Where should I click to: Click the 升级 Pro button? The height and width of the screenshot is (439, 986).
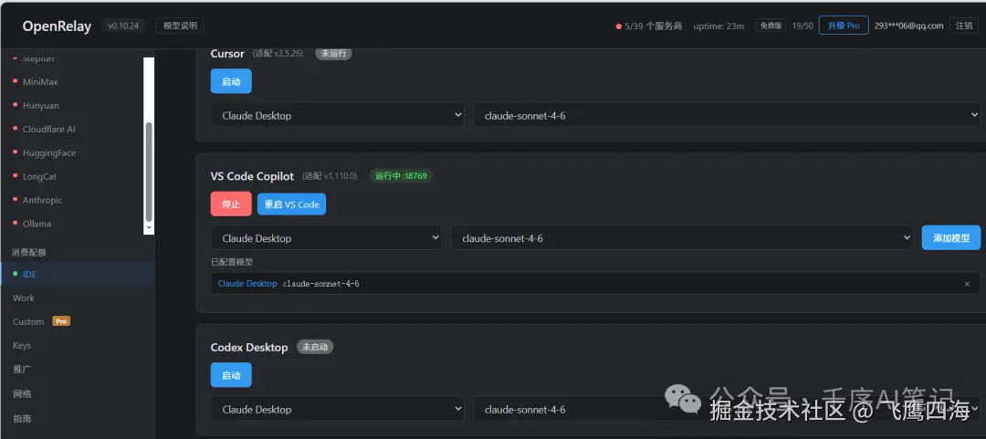pos(844,26)
